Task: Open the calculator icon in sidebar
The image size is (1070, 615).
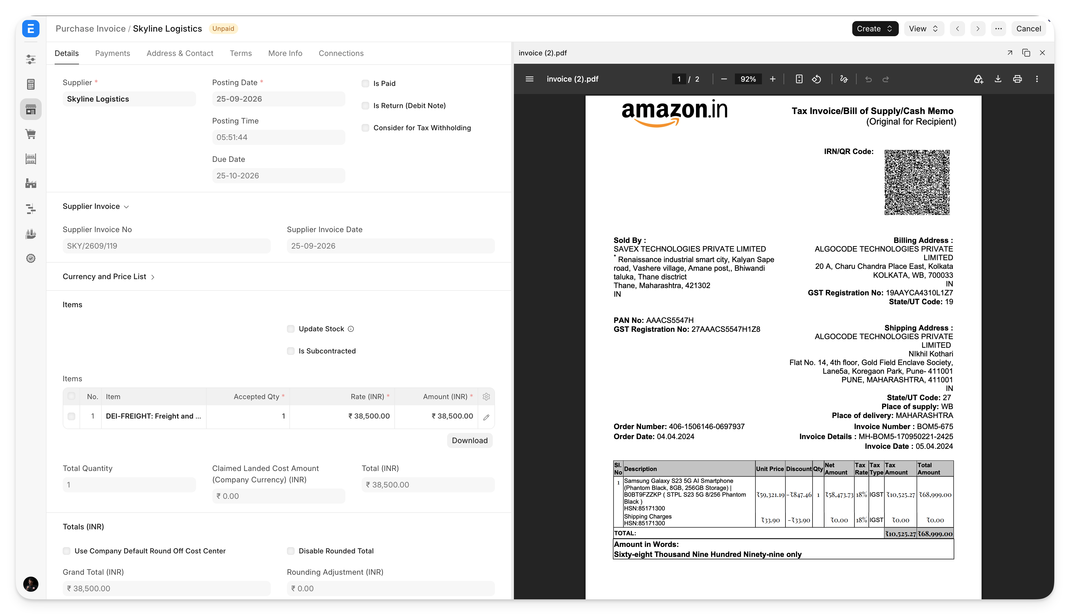Action: coord(31,85)
